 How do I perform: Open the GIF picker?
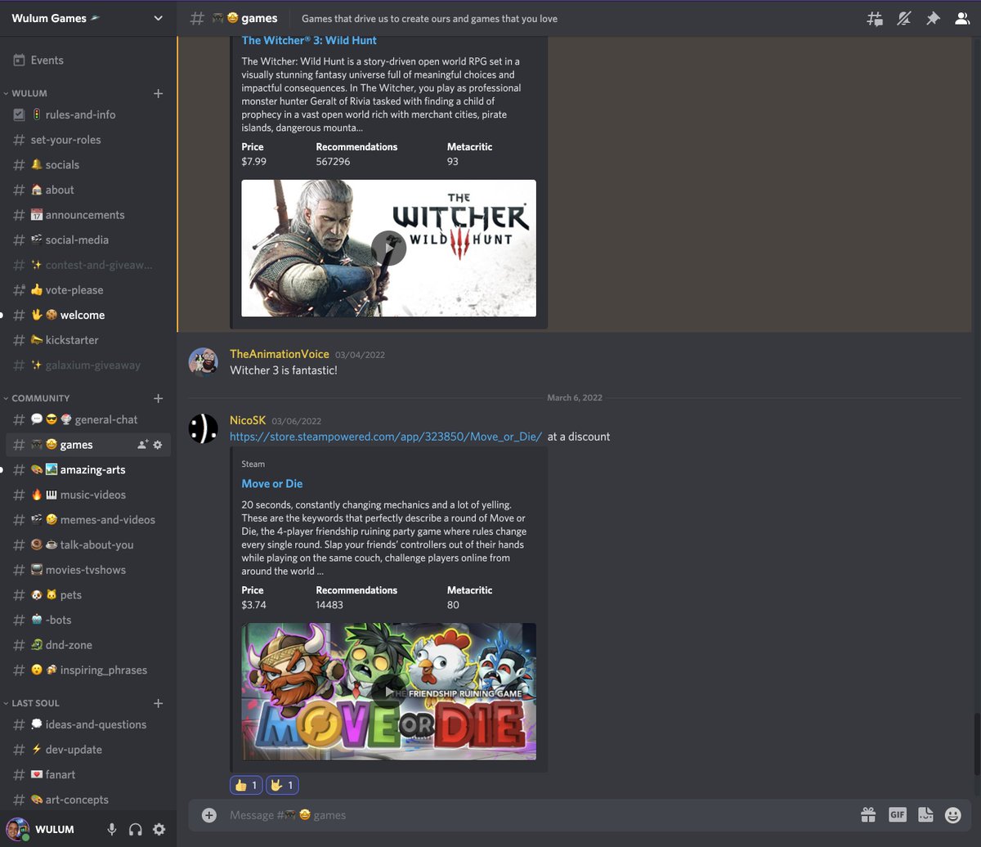[x=898, y=814]
